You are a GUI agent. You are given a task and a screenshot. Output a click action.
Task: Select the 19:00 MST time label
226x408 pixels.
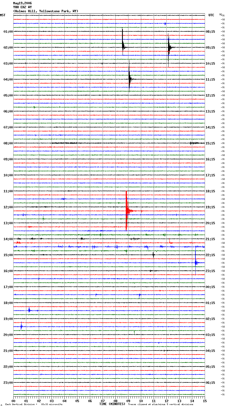(x=8, y=319)
